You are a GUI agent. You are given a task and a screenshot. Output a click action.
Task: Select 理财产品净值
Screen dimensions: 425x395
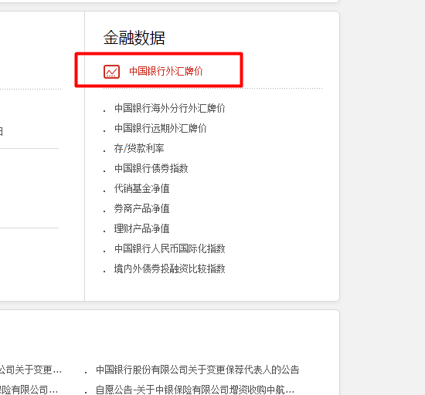(x=142, y=228)
